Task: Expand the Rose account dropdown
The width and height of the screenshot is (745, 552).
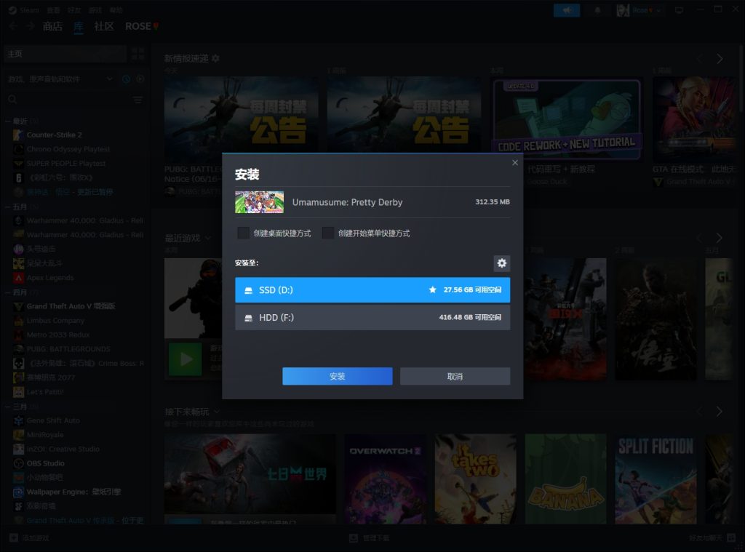Action: coord(639,10)
